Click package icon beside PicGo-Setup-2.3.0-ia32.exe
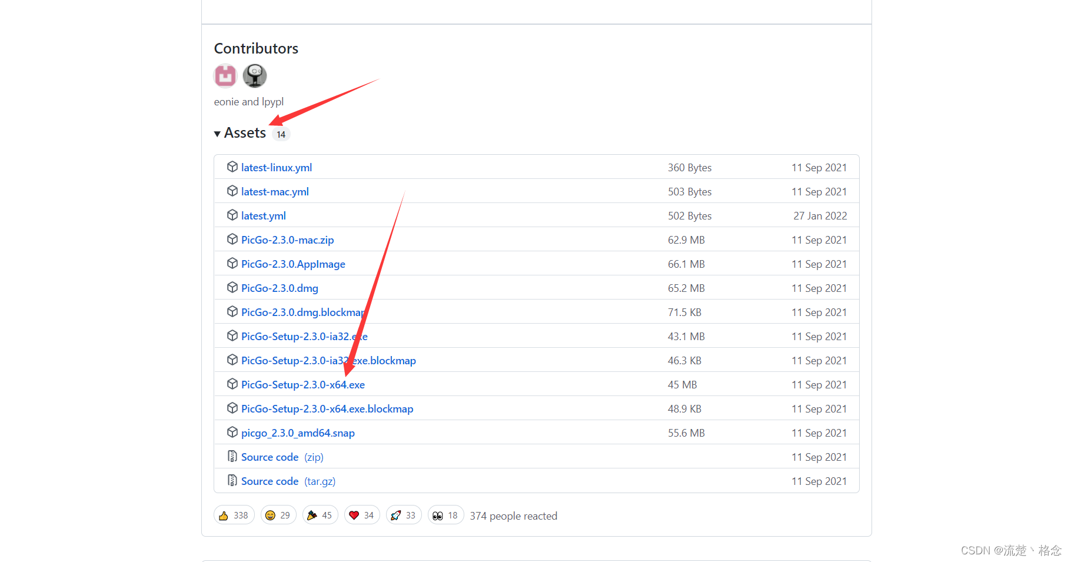 (232, 336)
